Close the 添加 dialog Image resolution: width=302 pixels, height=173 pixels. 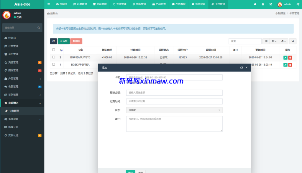pyautogui.click(x=247, y=67)
